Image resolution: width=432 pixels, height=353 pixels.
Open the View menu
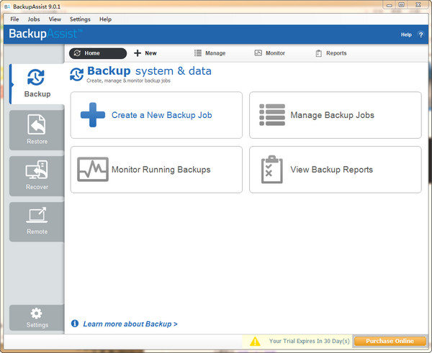(x=55, y=19)
